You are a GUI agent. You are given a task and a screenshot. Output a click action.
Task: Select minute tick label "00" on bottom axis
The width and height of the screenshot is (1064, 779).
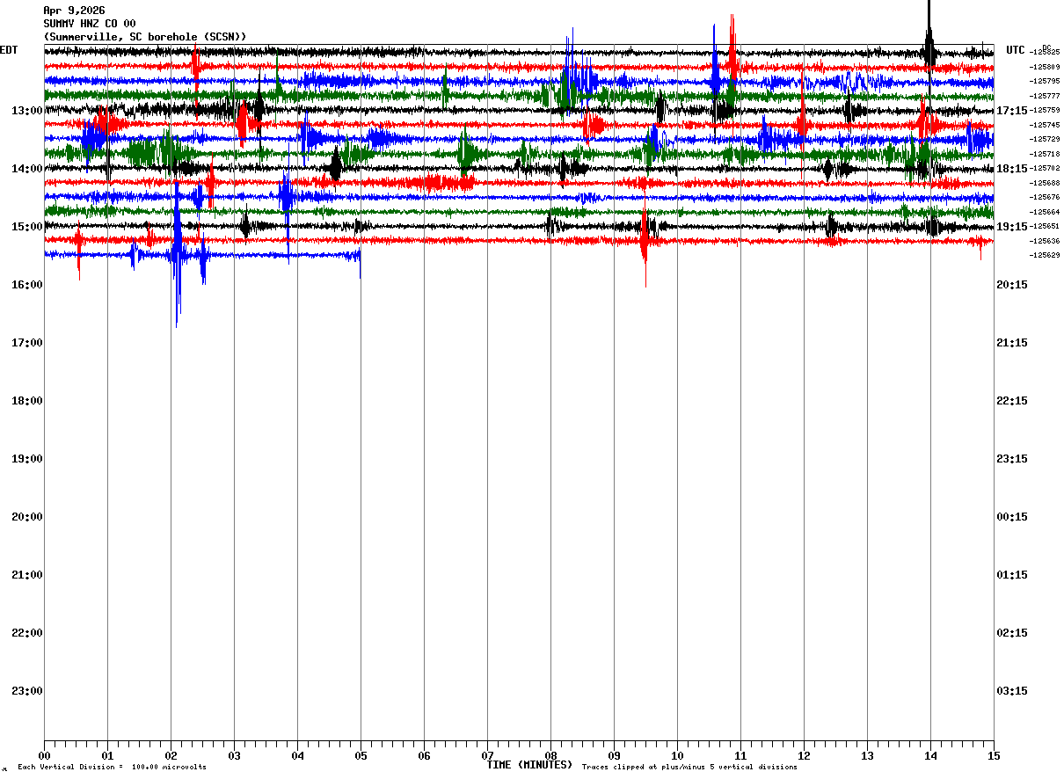click(x=44, y=755)
